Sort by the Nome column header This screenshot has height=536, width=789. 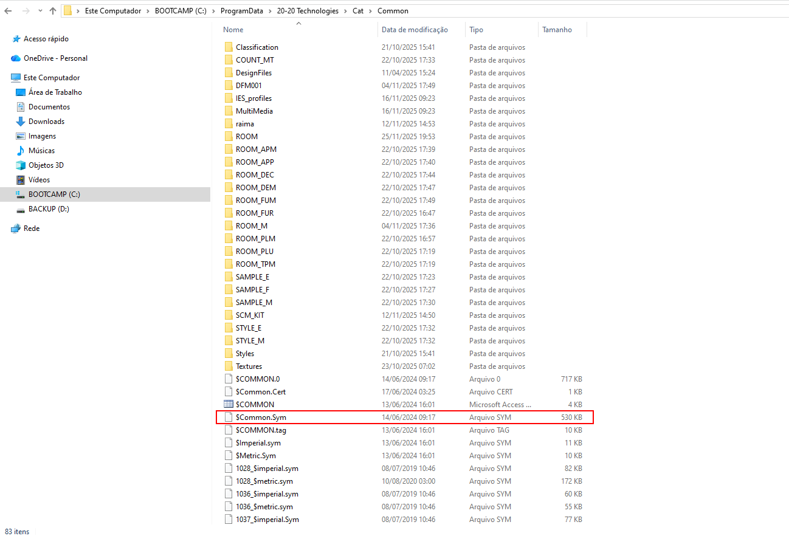click(233, 30)
